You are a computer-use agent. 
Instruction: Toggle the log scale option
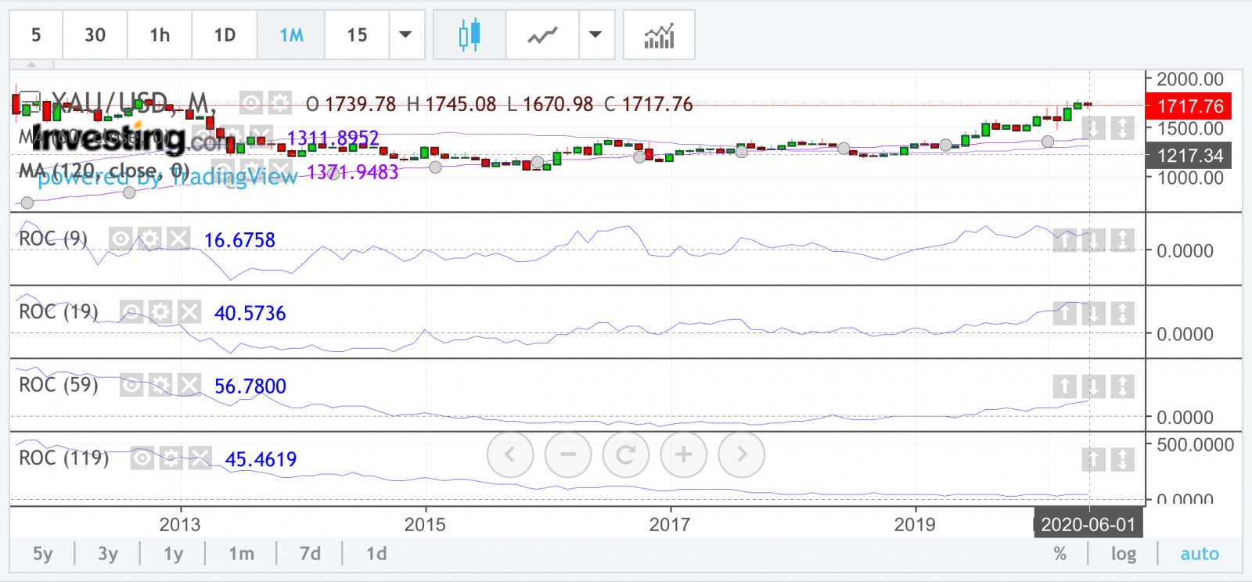click(1124, 554)
